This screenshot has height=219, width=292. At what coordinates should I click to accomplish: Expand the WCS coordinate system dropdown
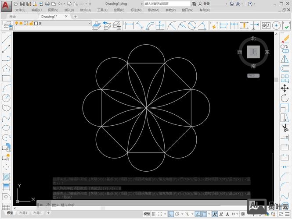click(x=253, y=75)
